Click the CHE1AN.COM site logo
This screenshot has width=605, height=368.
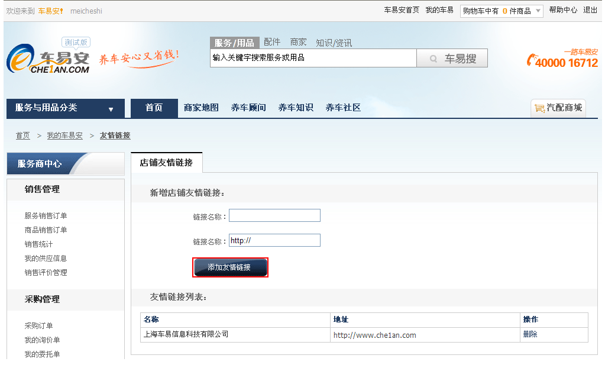point(48,60)
